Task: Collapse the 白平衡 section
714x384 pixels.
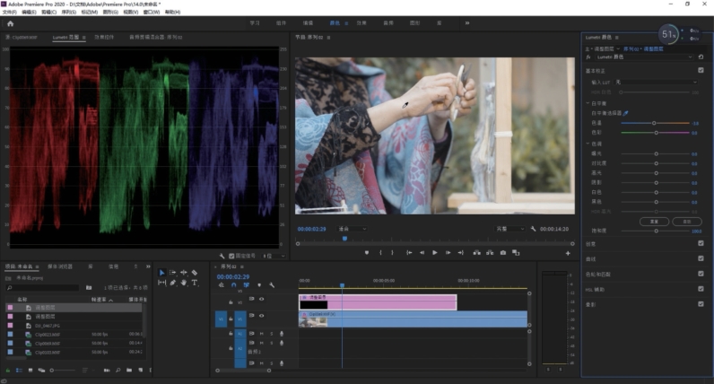Action: pyautogui.click(x=588, y=103)
